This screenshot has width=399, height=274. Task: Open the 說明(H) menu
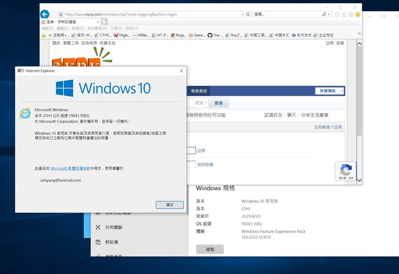[x=131, y=28]
